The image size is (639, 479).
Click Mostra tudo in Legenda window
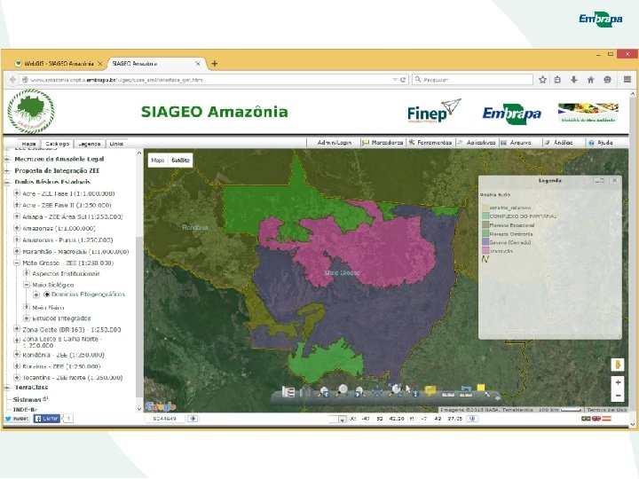[x=494, y=194]
